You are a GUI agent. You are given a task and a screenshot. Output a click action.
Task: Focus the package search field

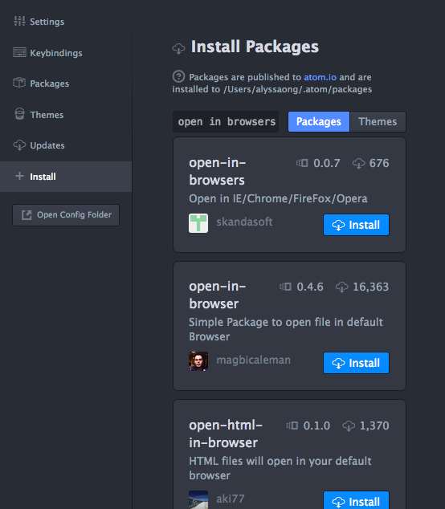pyautogui.click(x=226, y=122)
